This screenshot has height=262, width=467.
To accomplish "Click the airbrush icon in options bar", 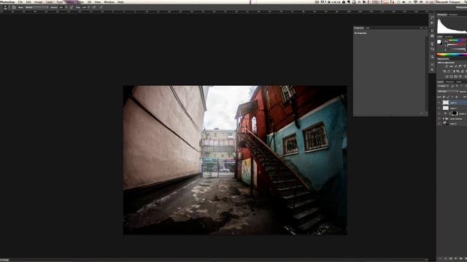I will [x=94, y=7].
